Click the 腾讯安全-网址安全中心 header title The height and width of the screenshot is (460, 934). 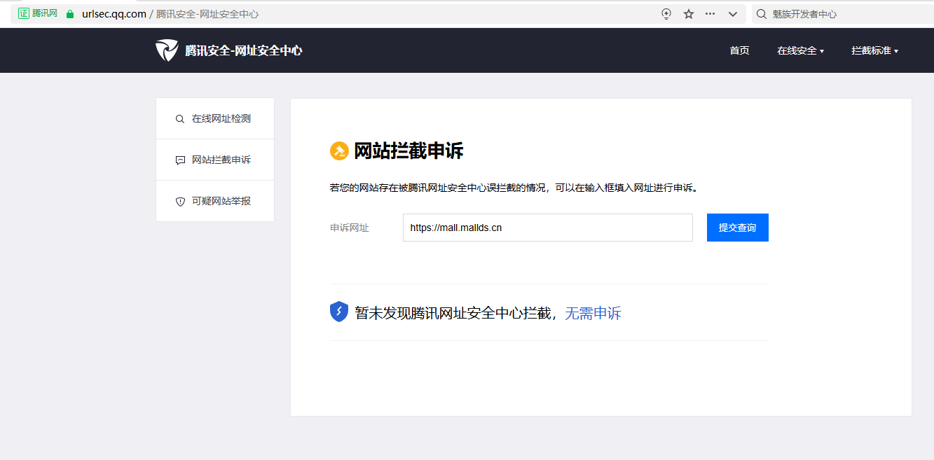tap(244, 50)
